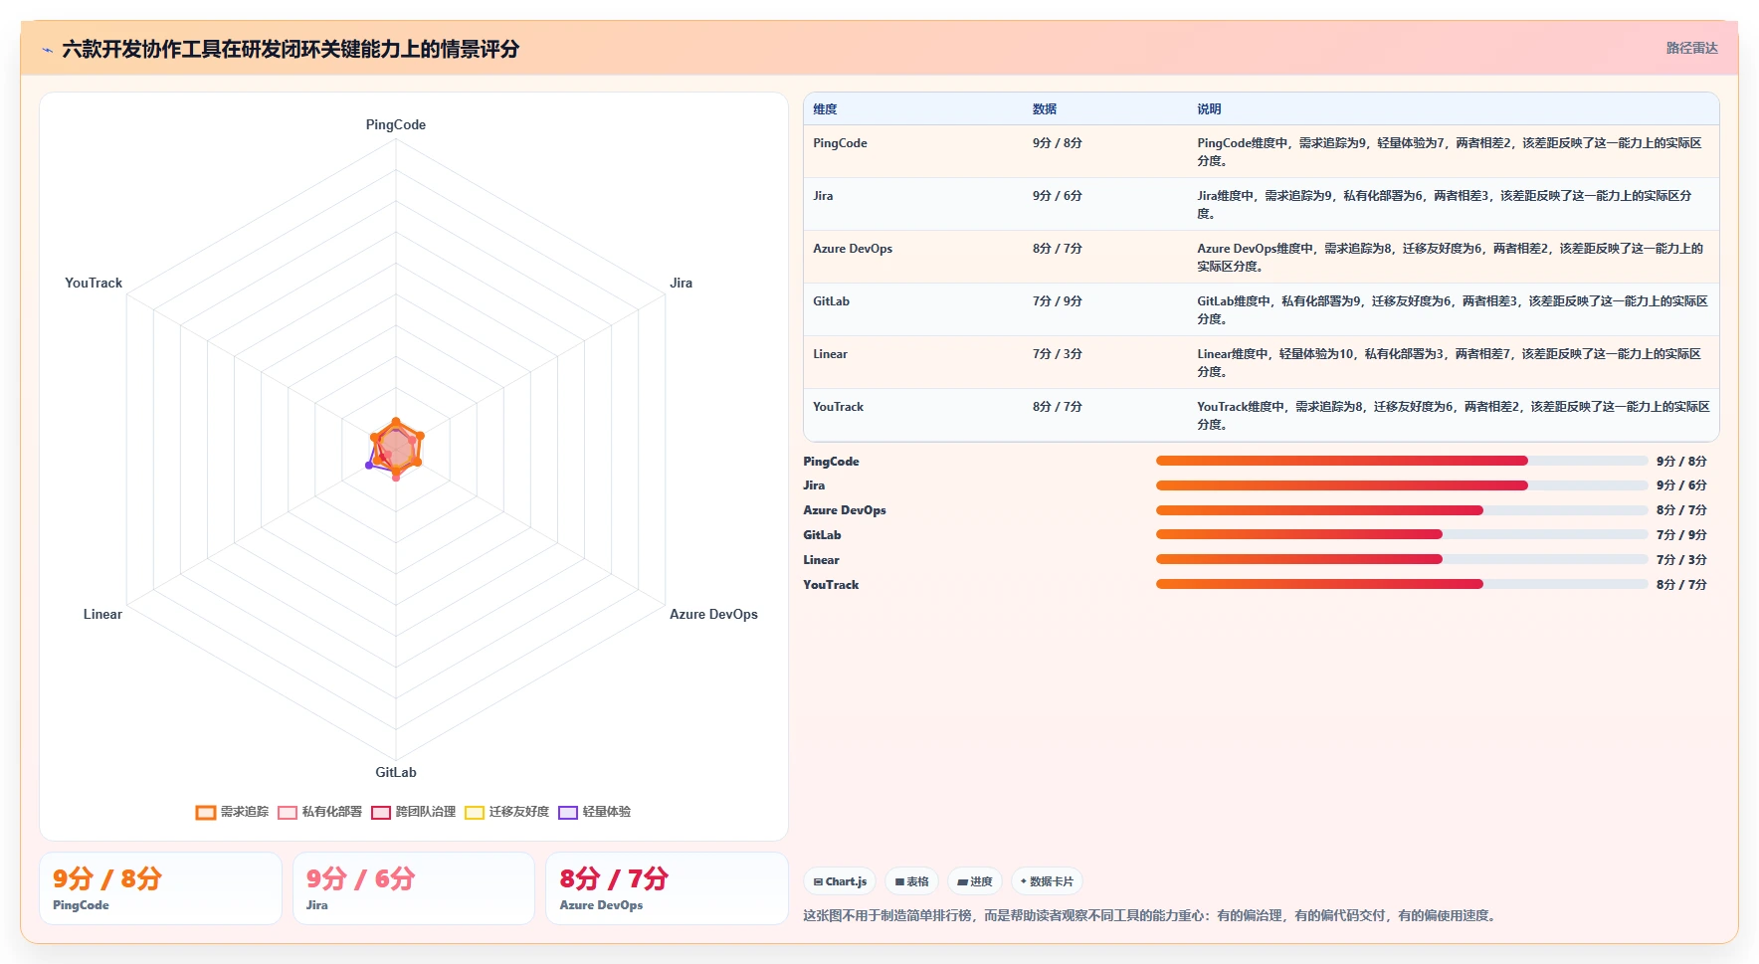Click the PingCode label in progress list

[x=831, y=462]
